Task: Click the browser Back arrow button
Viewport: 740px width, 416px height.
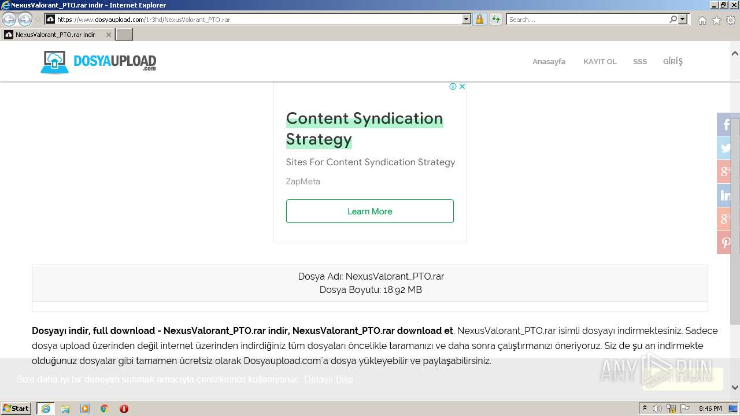Action: (x=9, y=20)
